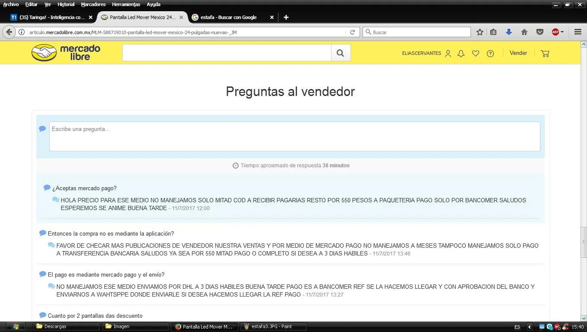
Task: Open the Historial menu
Action: [66, 4]
